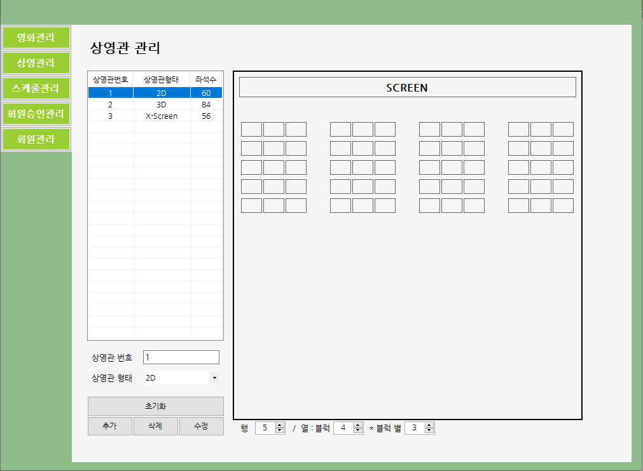Decrease the 행 row count stepper
Screen dimensions: 643x471
(x=279, y=430)
